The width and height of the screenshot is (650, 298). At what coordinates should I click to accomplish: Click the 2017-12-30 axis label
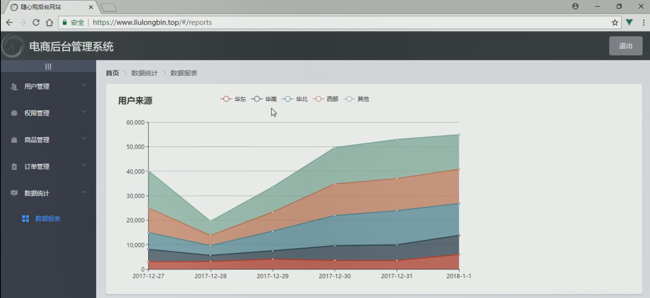pyautogui.click(x=335, y=276)
